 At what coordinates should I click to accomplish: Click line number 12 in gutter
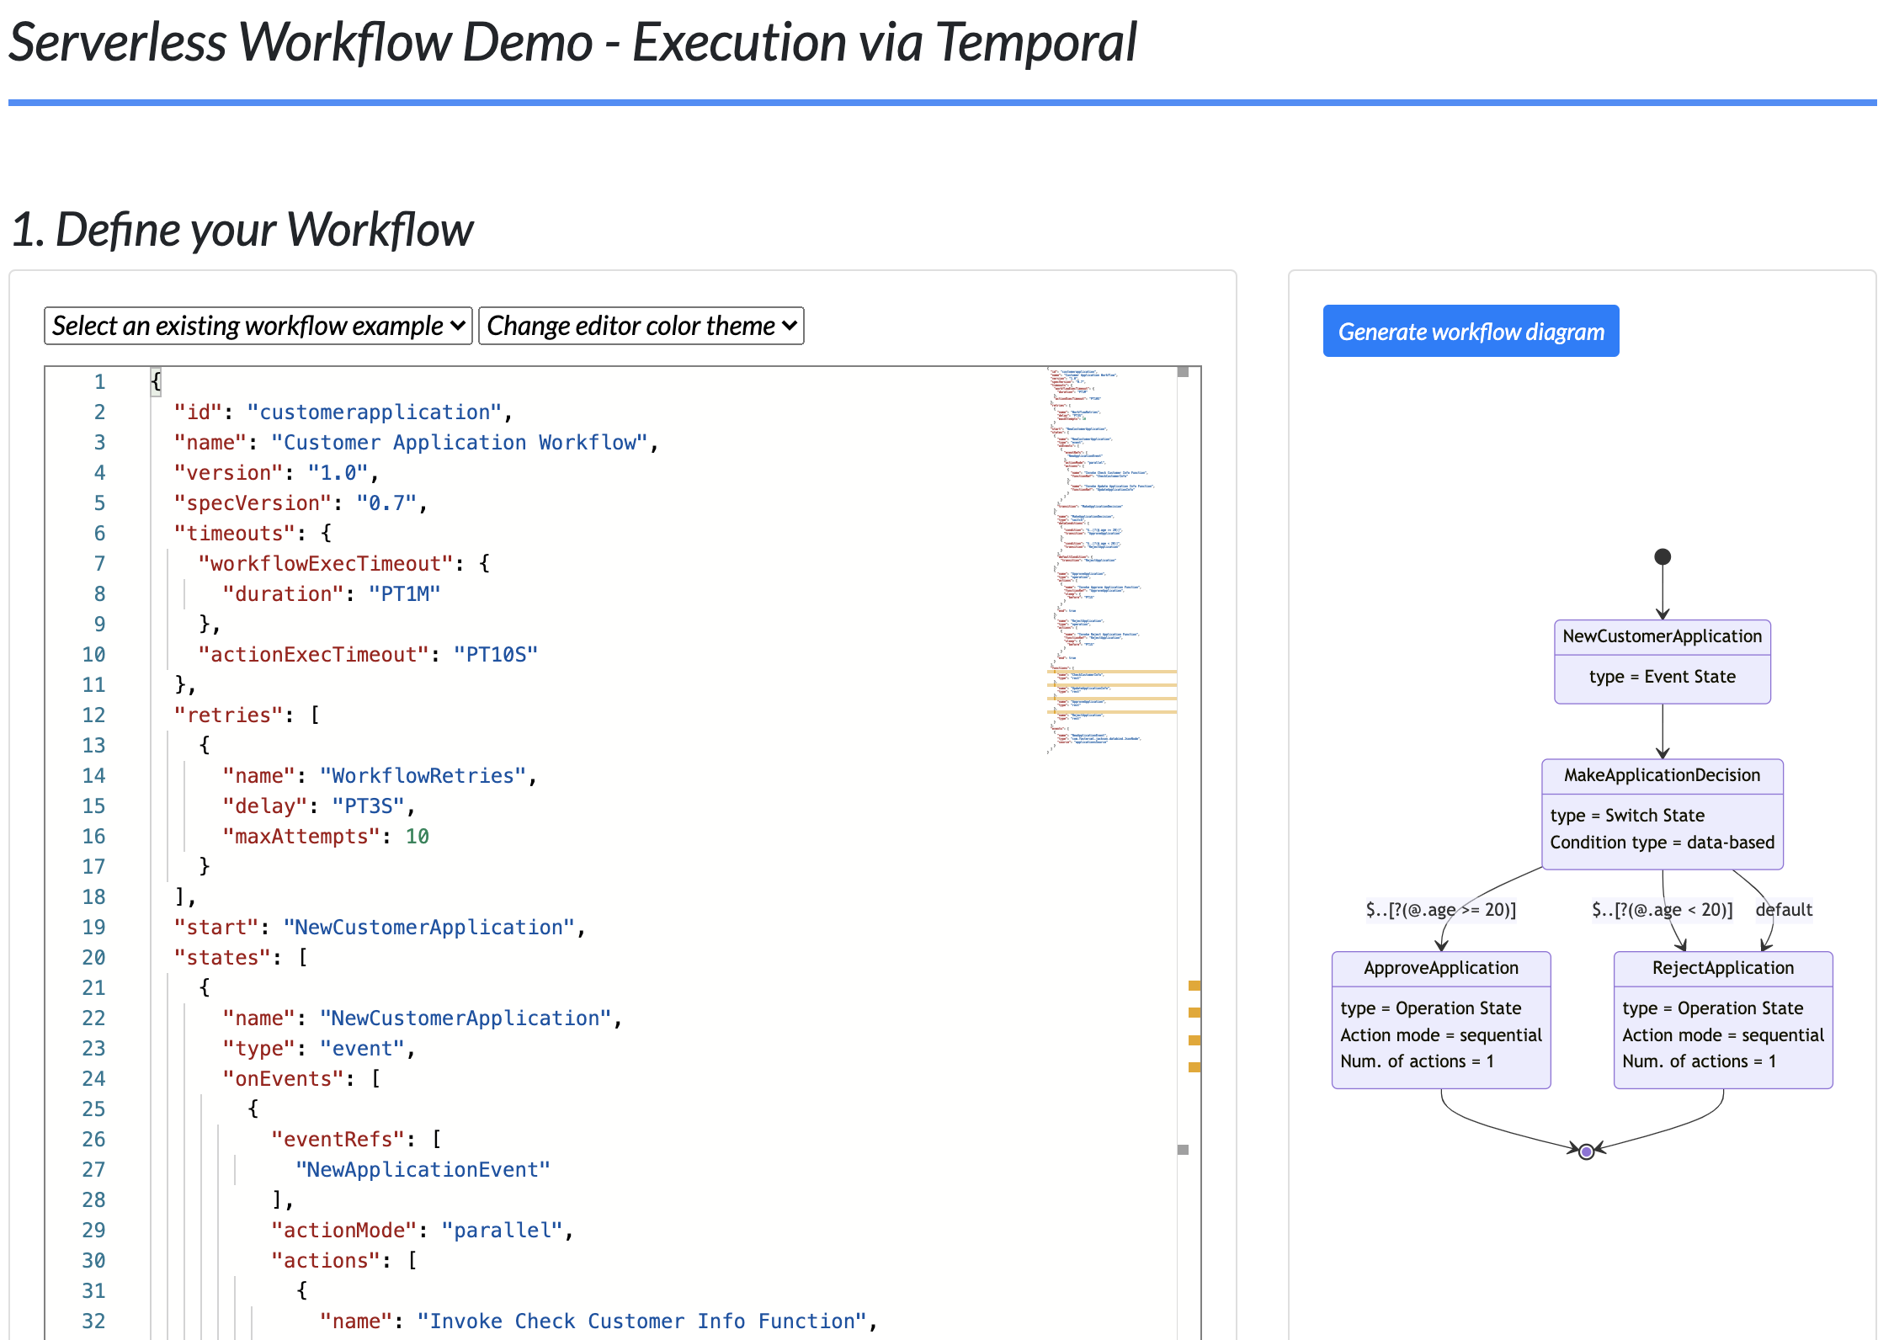tap(93, 715)
